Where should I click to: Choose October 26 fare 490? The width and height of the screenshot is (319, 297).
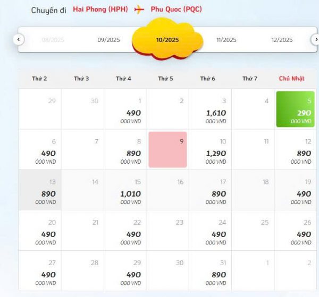(296, 230)
